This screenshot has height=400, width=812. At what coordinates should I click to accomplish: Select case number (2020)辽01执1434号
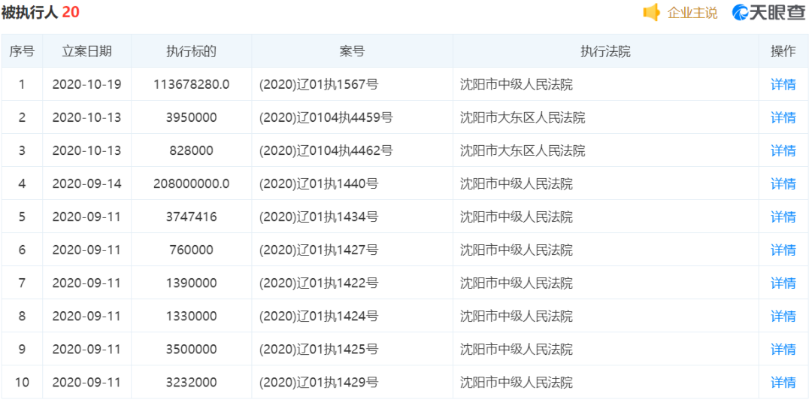pyautogui.click(x=319, y=217)
